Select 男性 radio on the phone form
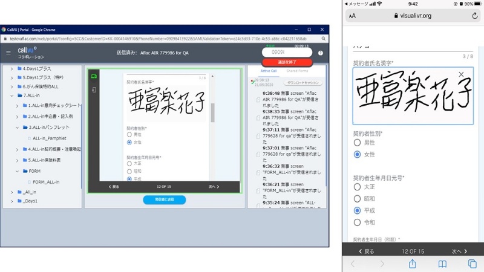The width and height of the screenshot is (484, 272). [357, 143]
